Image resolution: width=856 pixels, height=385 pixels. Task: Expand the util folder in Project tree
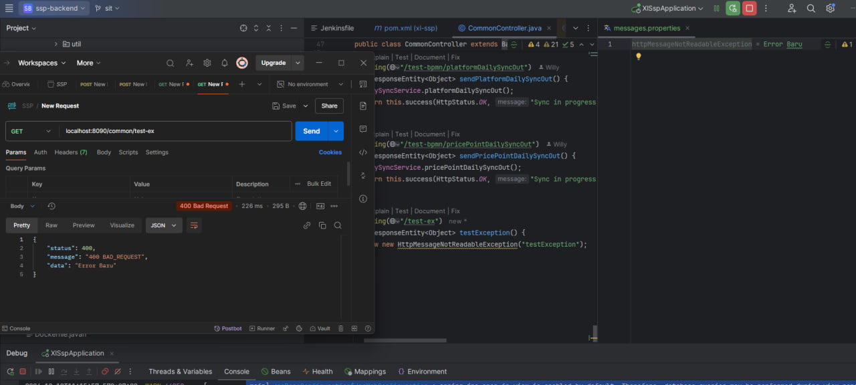(x=56, y=44)
